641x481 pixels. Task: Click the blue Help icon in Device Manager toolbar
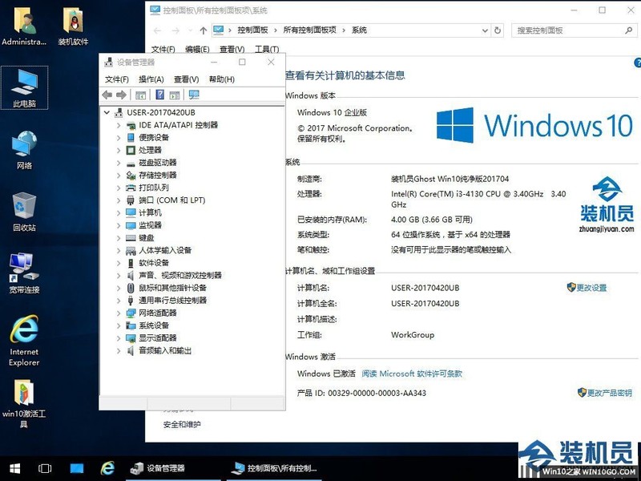pyautogui.click(x=159, y=95)
